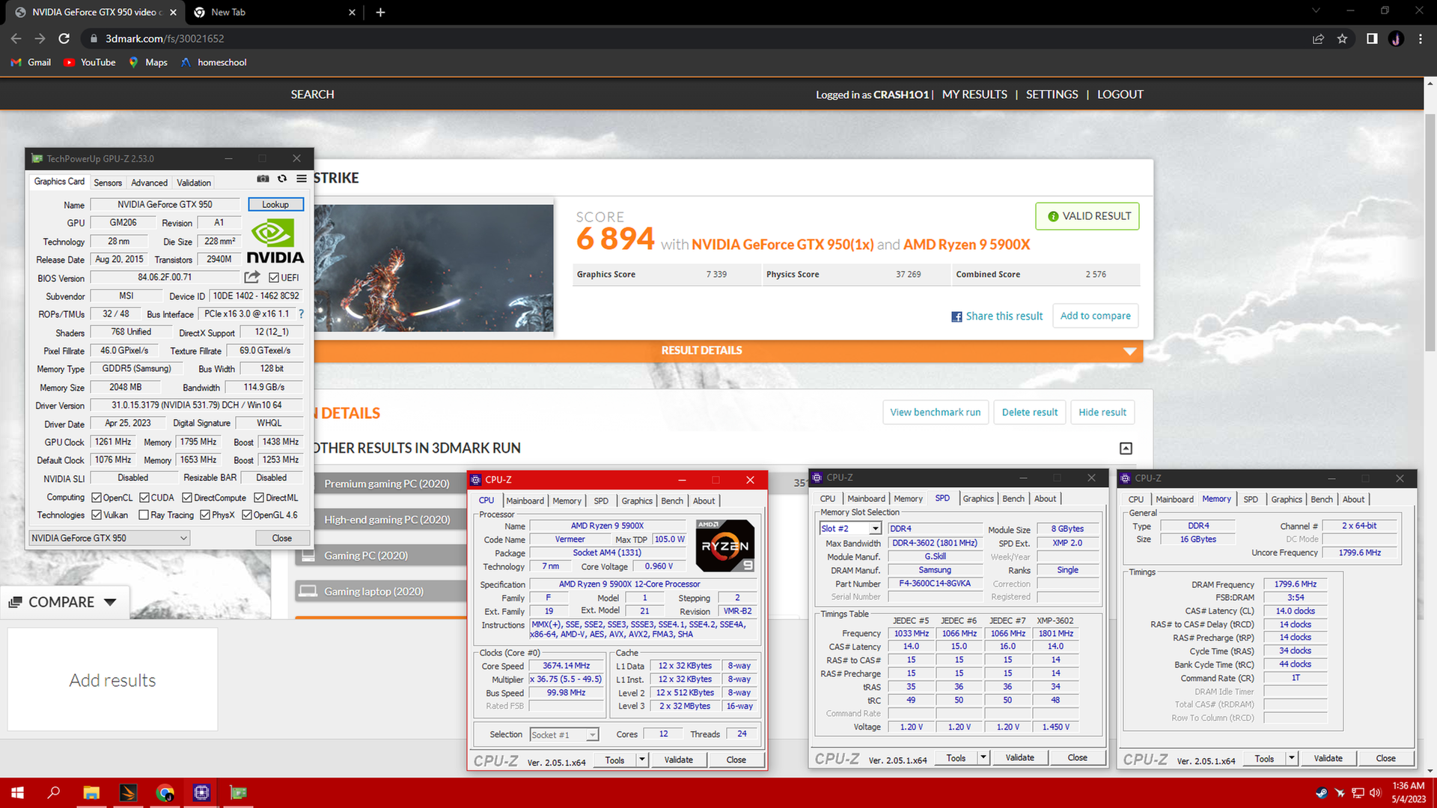Click collapse square icon beside Other Results heading
This screenshot has height=808, width=1437.
click(1126, 448)
